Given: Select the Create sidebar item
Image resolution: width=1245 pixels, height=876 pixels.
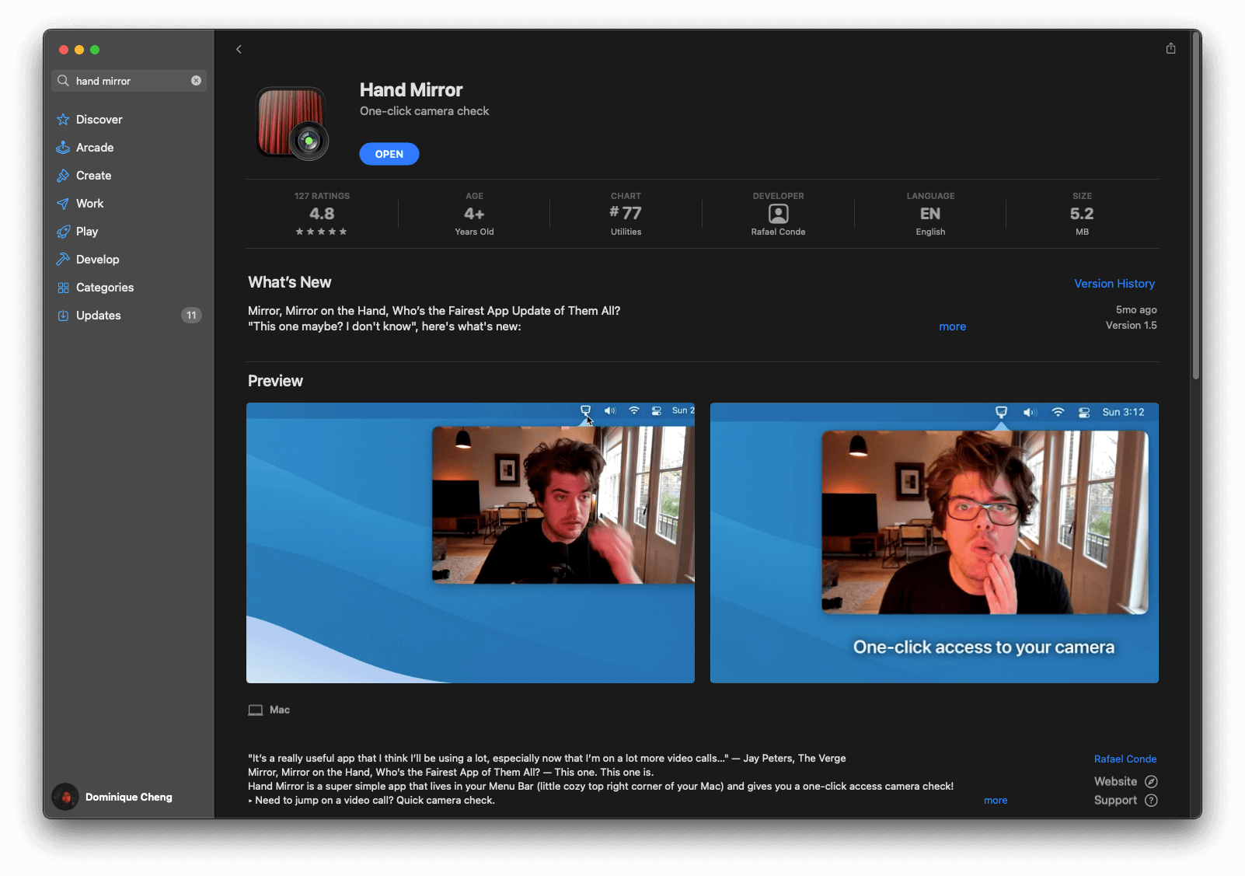Looking at the screenshot, I should 93,176.
